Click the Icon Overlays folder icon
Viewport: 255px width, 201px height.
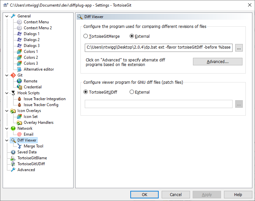point(13,111)
